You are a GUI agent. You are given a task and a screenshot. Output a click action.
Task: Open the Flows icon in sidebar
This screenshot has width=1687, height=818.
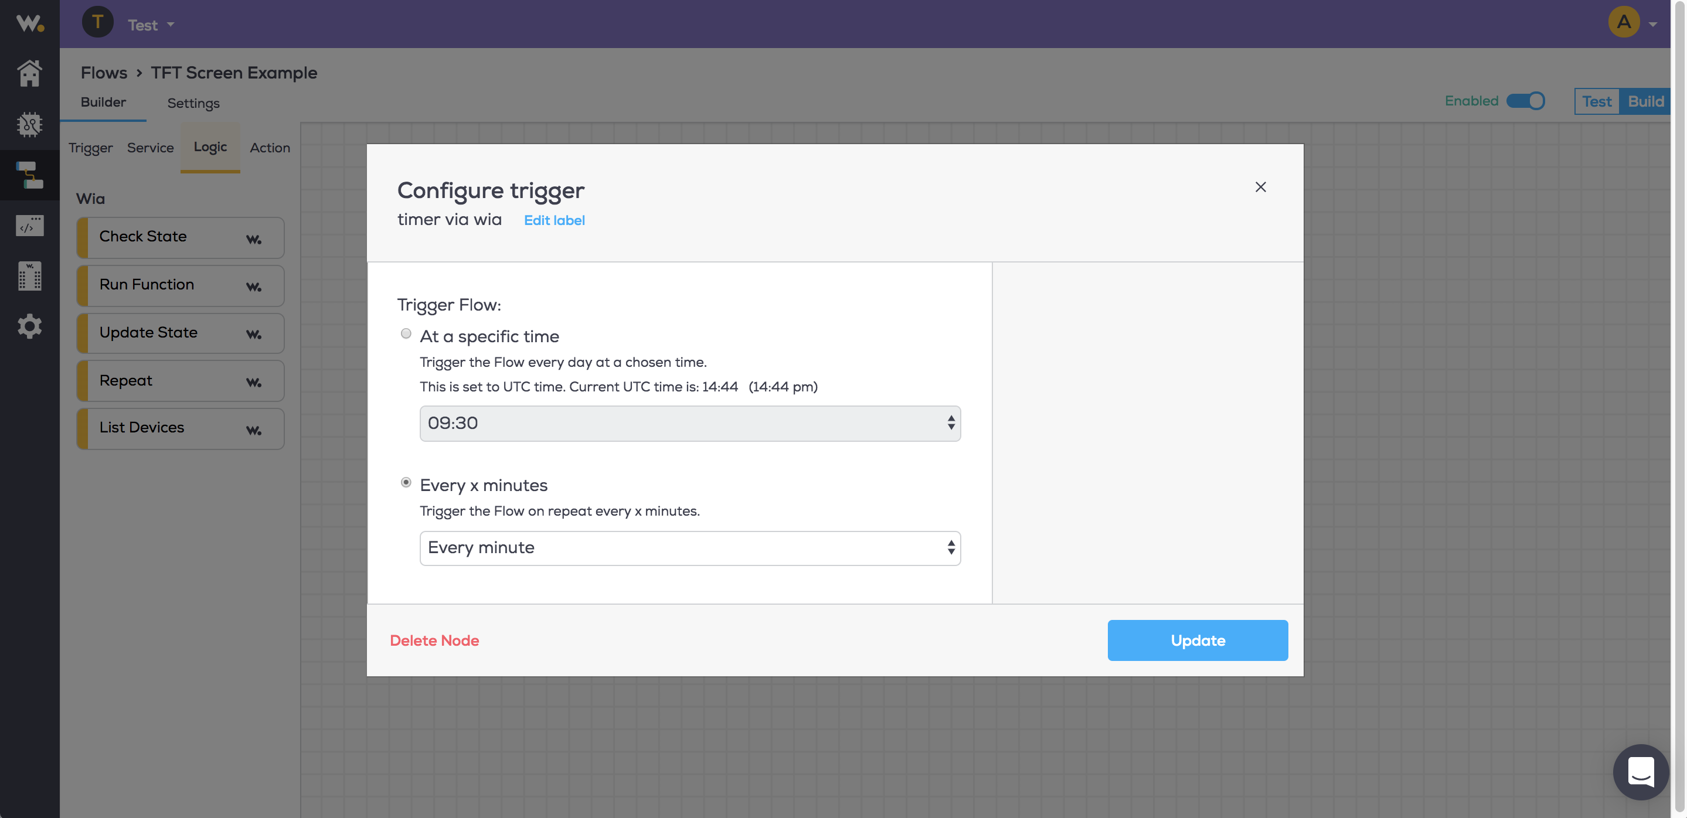29,175
